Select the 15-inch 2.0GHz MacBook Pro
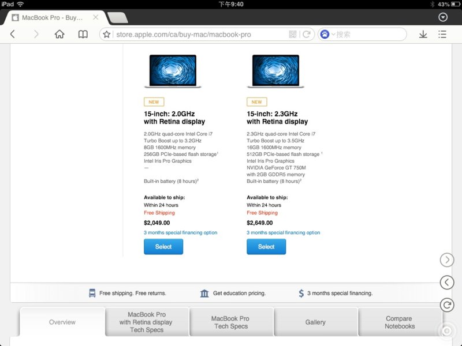462x346 pixels. click(x=163, y=247)
